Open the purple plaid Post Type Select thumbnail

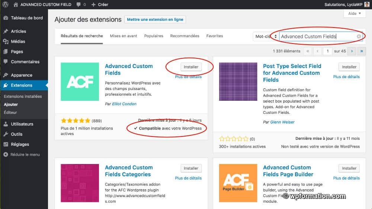(238, 81)
